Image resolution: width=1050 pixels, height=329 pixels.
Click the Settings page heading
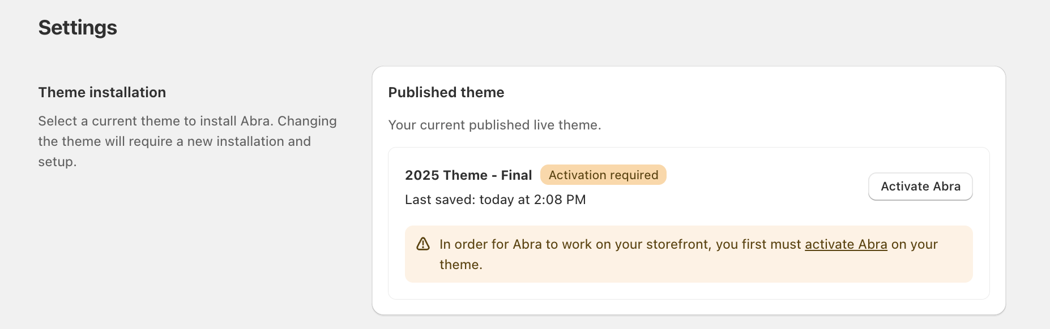click(78, 27)
